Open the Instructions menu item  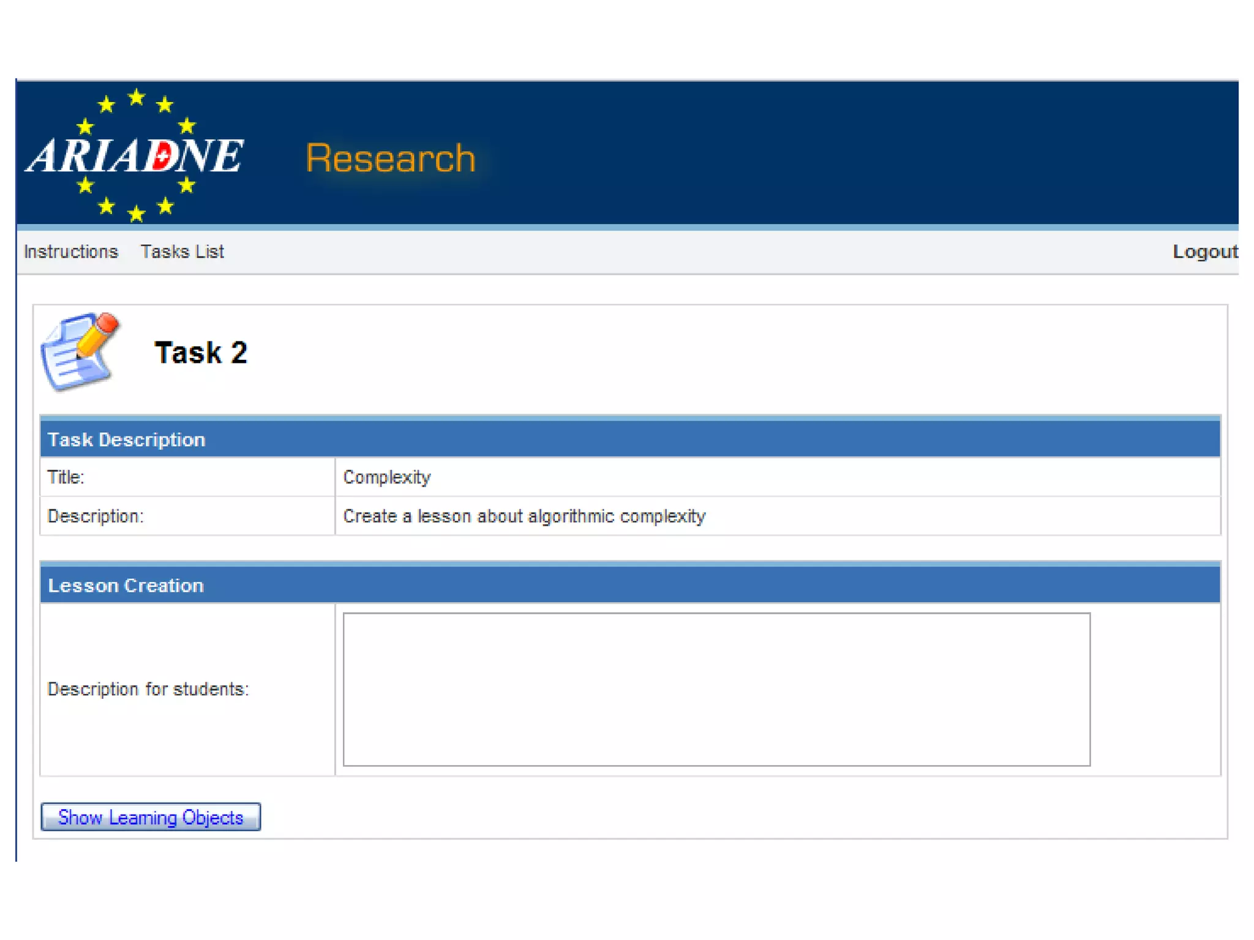click(x=70, y=252)
